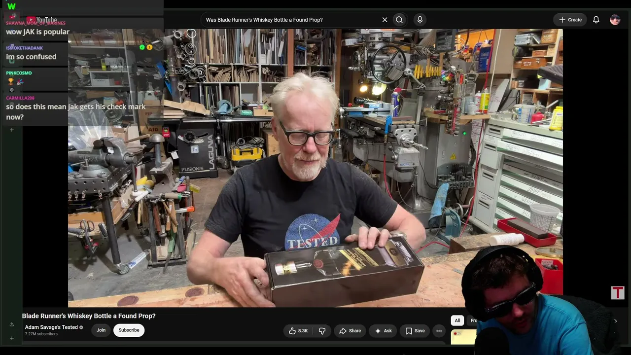Click the PINKCOSMO username in chat

pyautogui.click(x=19, y=73)
